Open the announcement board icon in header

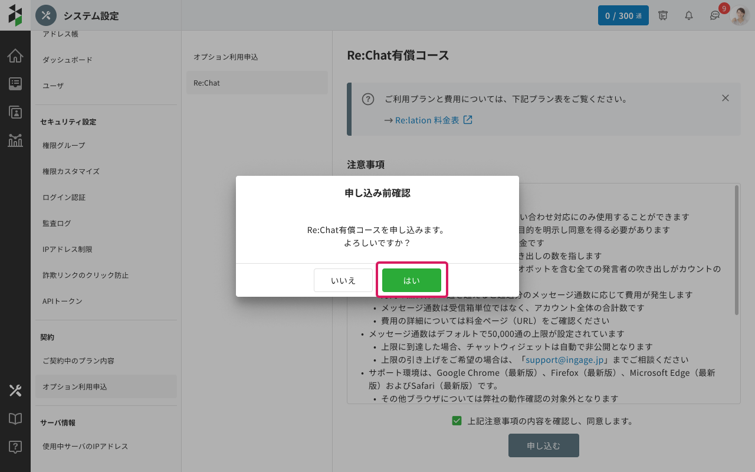click(663, 15)
